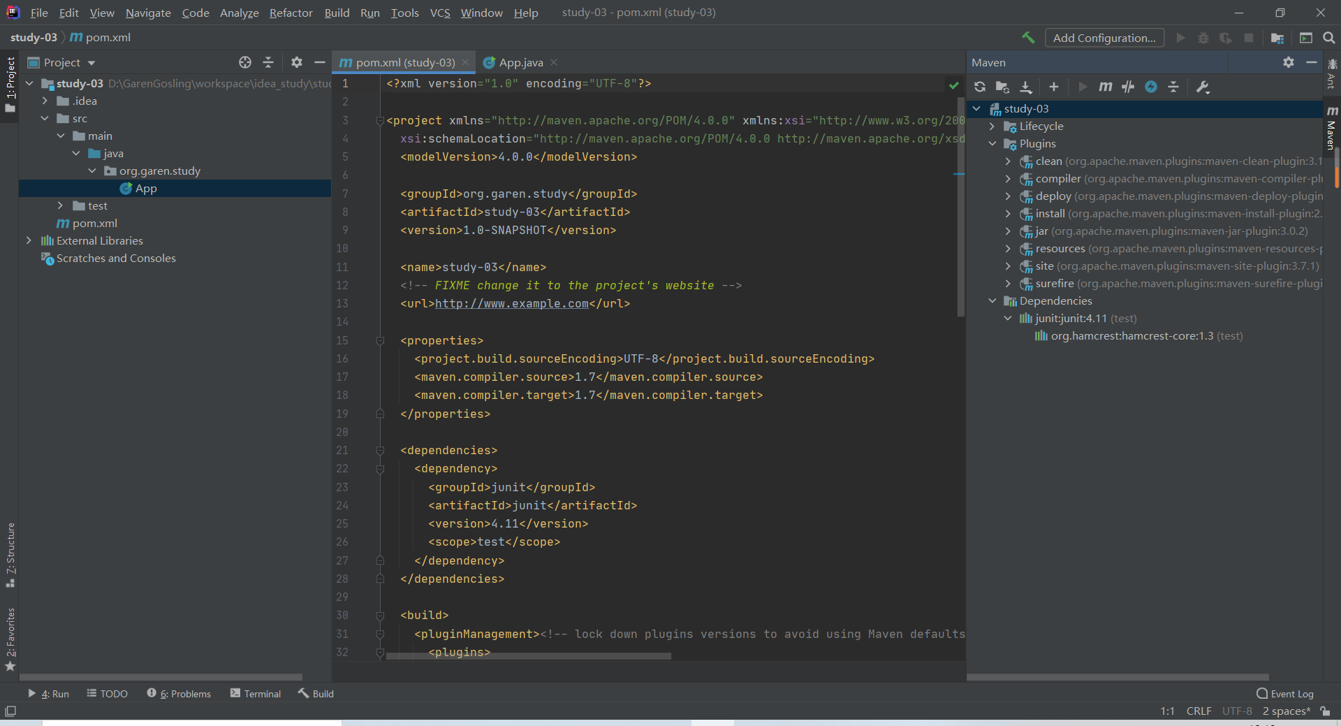Click Execute Maven Goal 'm' icon
Image resolution: width=1341 pixels, height=726 pixels.
click(x=1105, y=87)
